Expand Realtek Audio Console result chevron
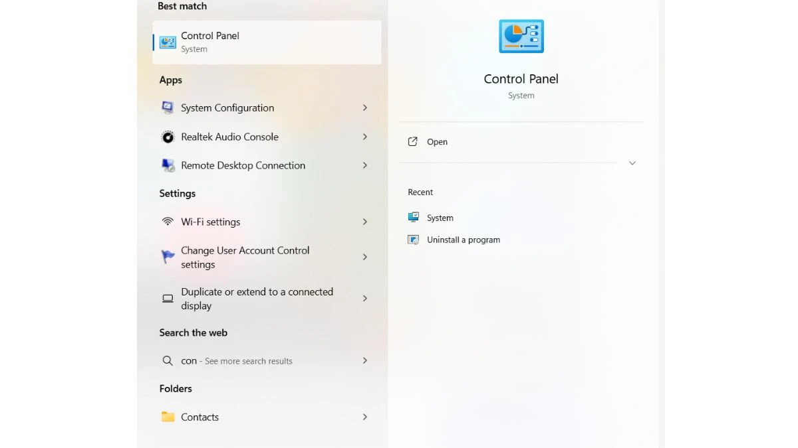 coord(364,137)
